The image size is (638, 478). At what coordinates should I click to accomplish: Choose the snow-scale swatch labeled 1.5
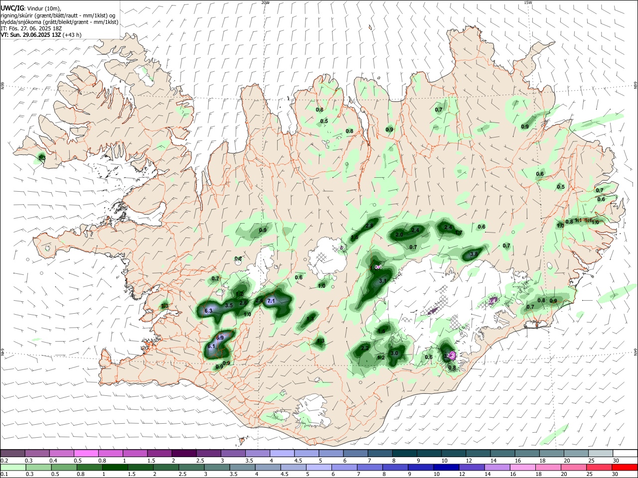tap(159, 453)
